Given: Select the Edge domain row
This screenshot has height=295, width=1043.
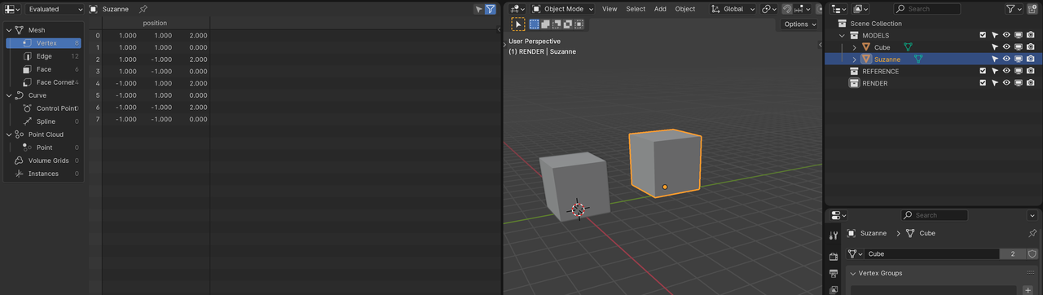Looking at the screenshot, I should click(x=43, y=56).
